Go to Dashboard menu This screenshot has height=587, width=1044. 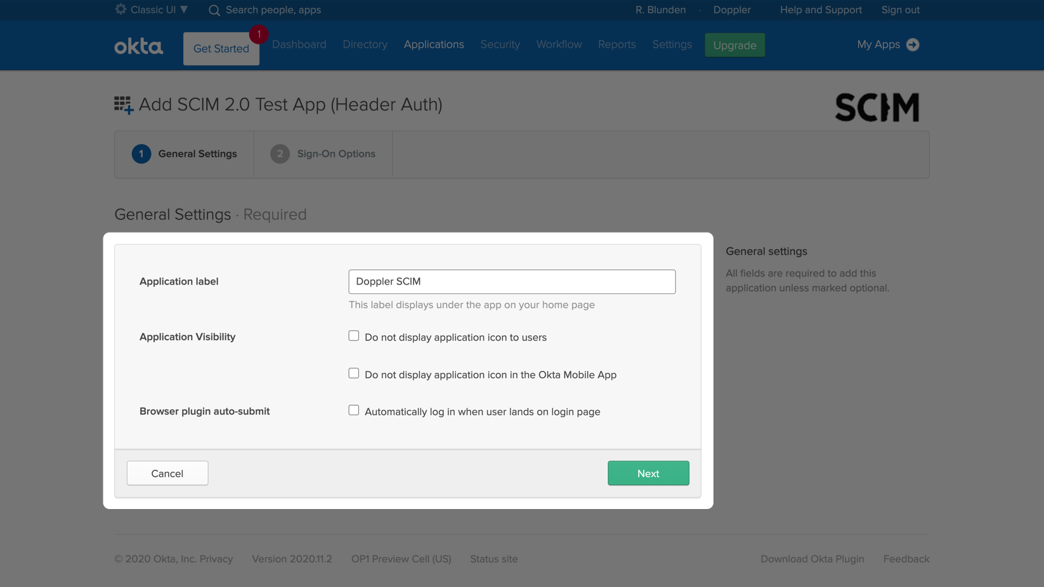[299, 44]
